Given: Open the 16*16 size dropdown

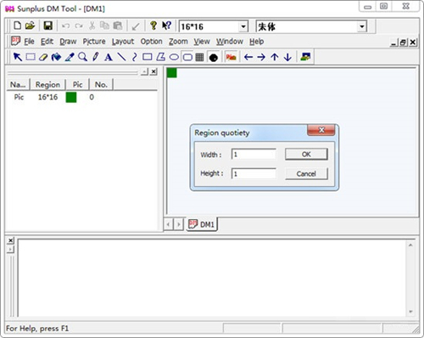Looking at the screenshot, I should point(243,26).
